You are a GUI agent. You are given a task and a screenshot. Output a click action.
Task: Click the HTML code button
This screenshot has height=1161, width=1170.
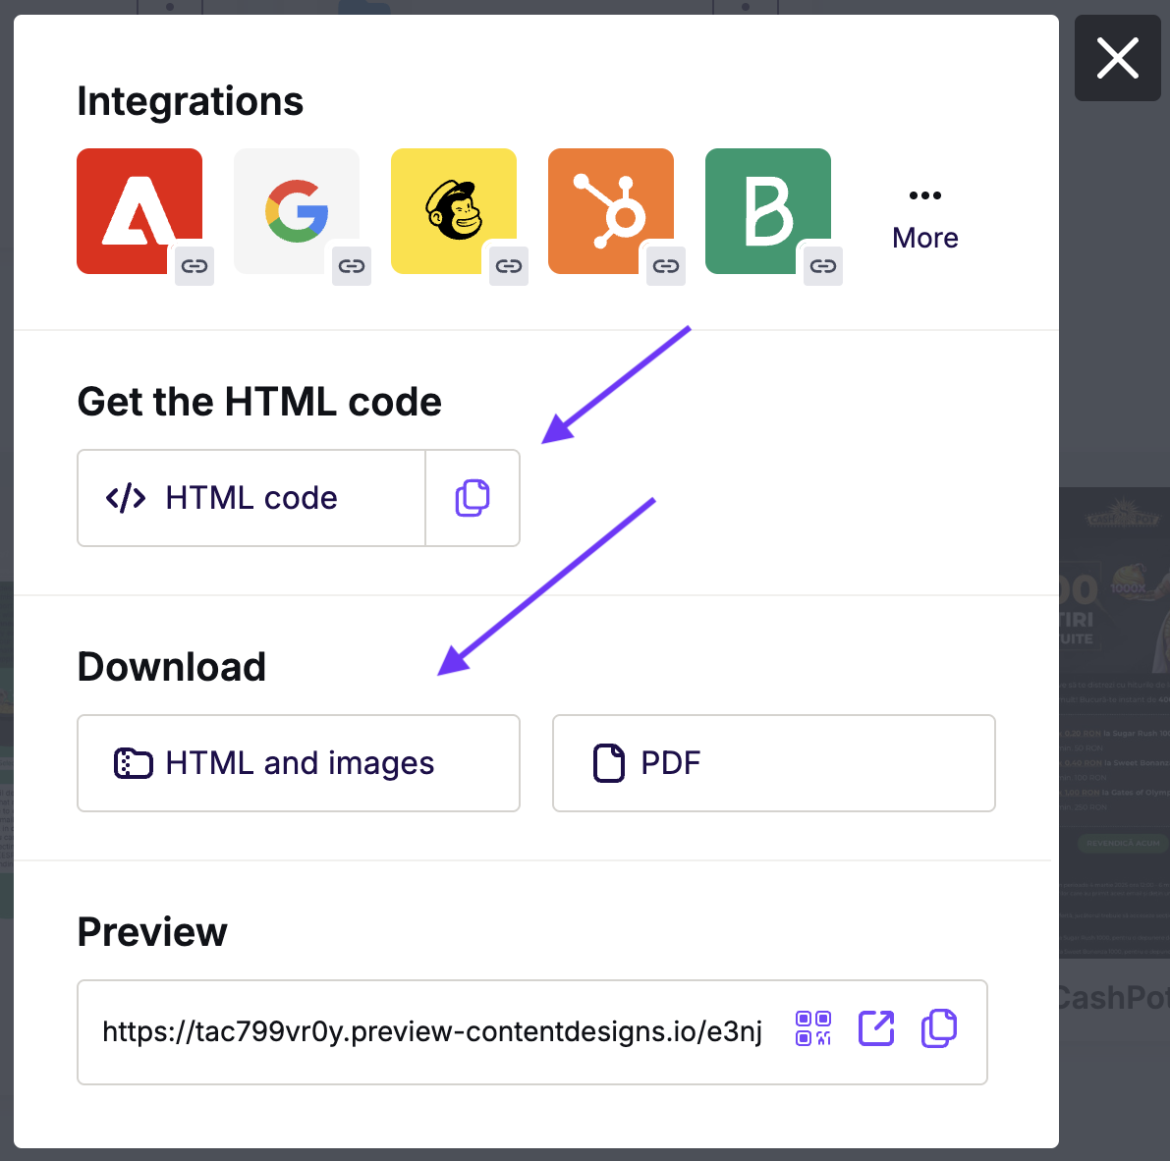tap(251, 498)
